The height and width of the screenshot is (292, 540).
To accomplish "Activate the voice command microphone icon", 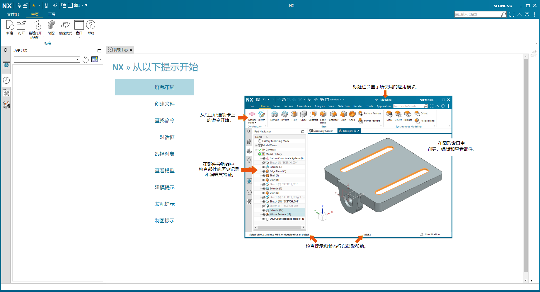I will (46, 5).
